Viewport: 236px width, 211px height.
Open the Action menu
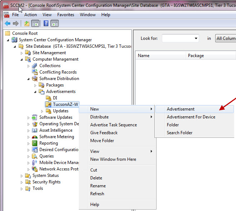tap(30, 15)
